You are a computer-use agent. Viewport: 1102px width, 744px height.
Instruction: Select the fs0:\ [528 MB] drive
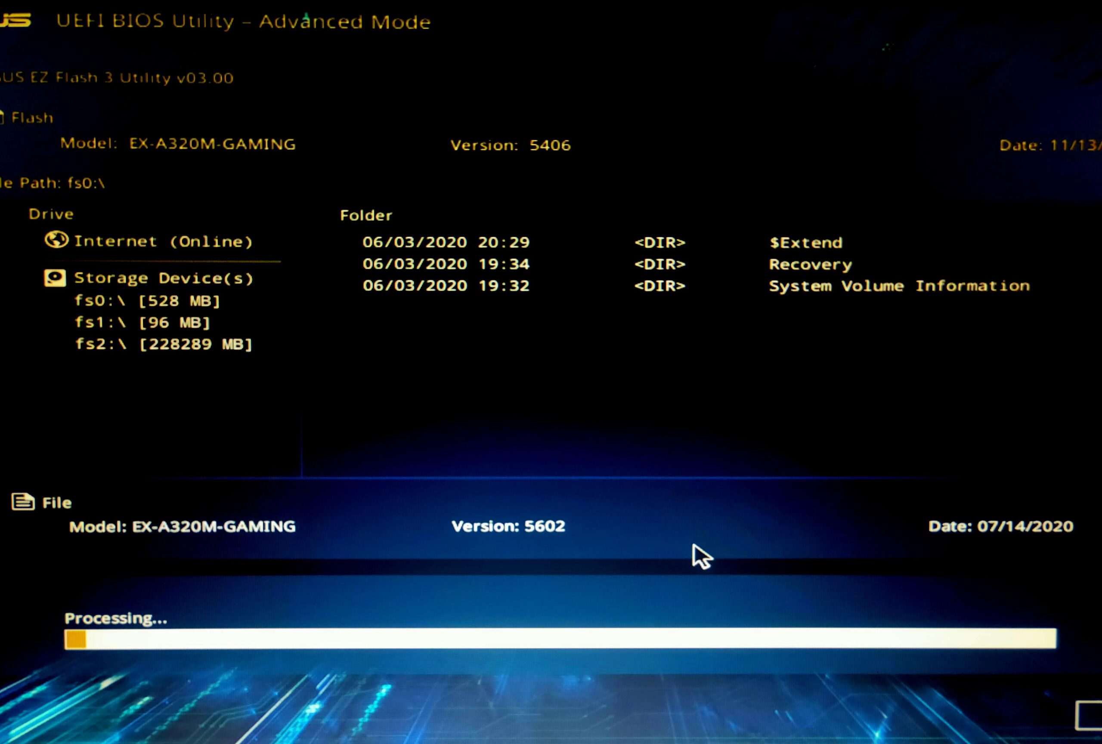point(148,301)
